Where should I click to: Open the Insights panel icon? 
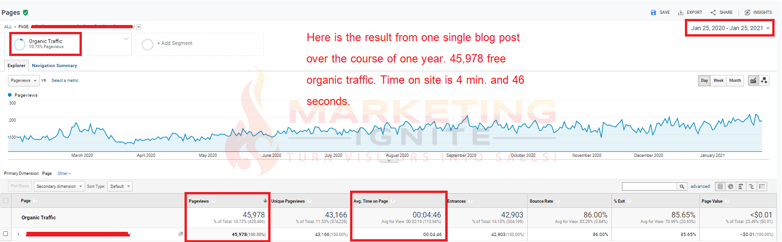point(747,12)
